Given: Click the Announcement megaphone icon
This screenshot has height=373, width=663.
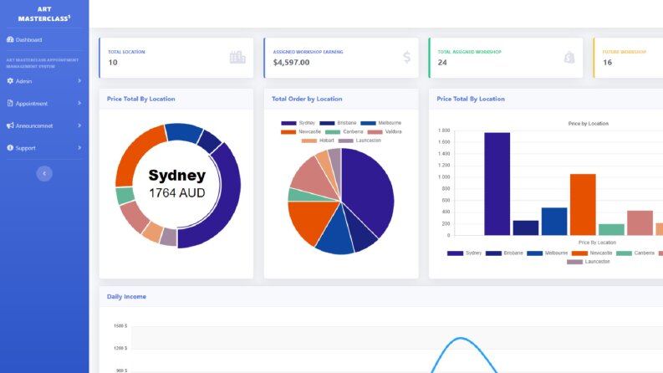Looking at the screenshot, I should tap(10, 125).
